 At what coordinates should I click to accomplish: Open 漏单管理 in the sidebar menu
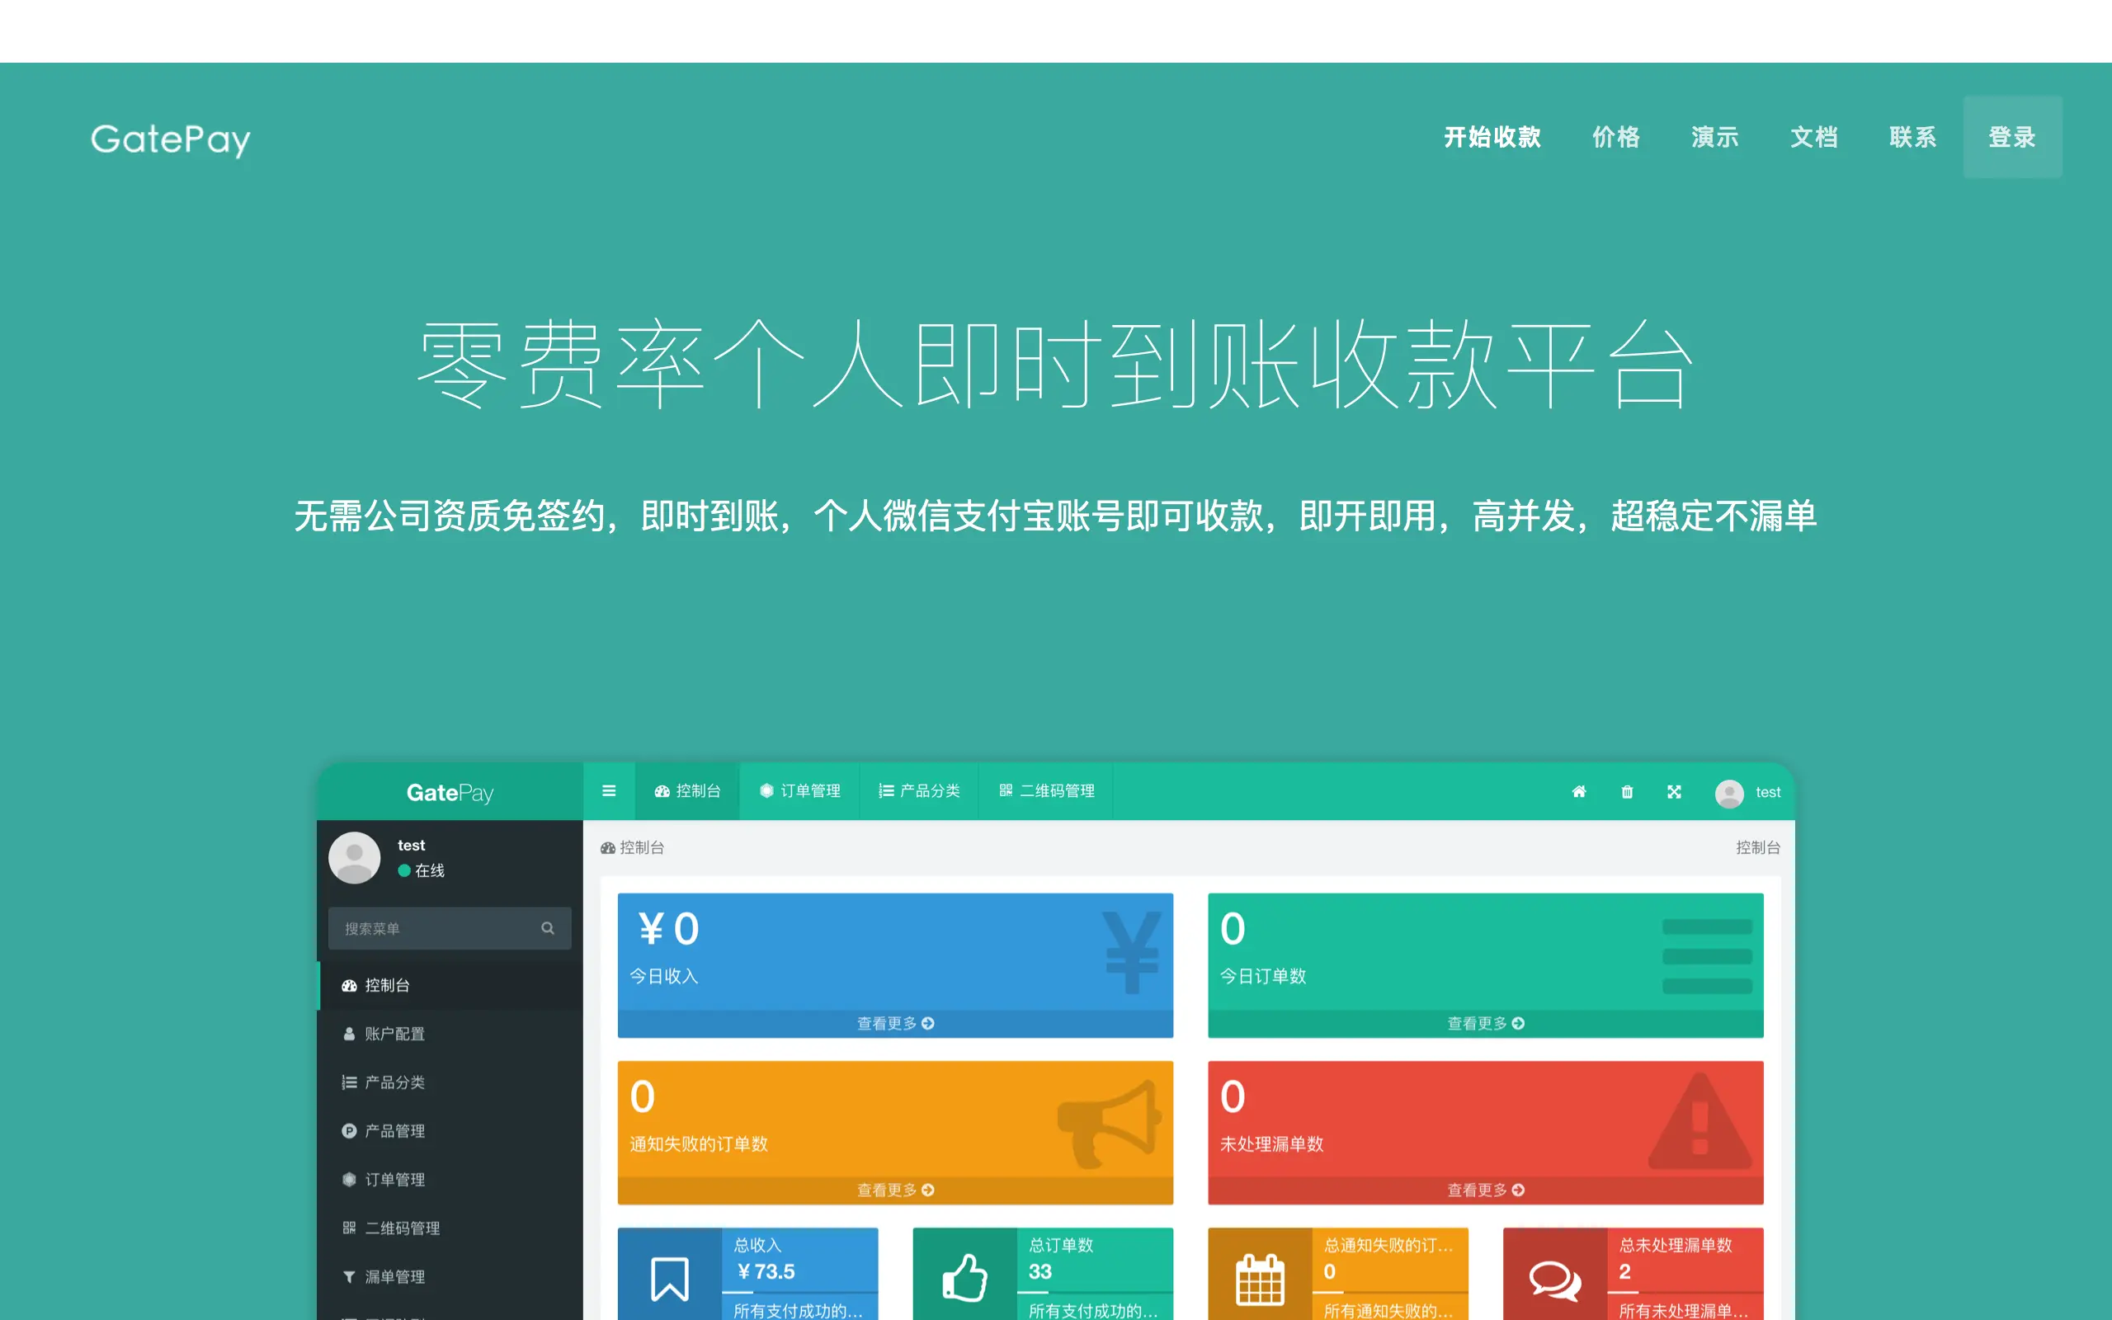(x=450, y=1277)
